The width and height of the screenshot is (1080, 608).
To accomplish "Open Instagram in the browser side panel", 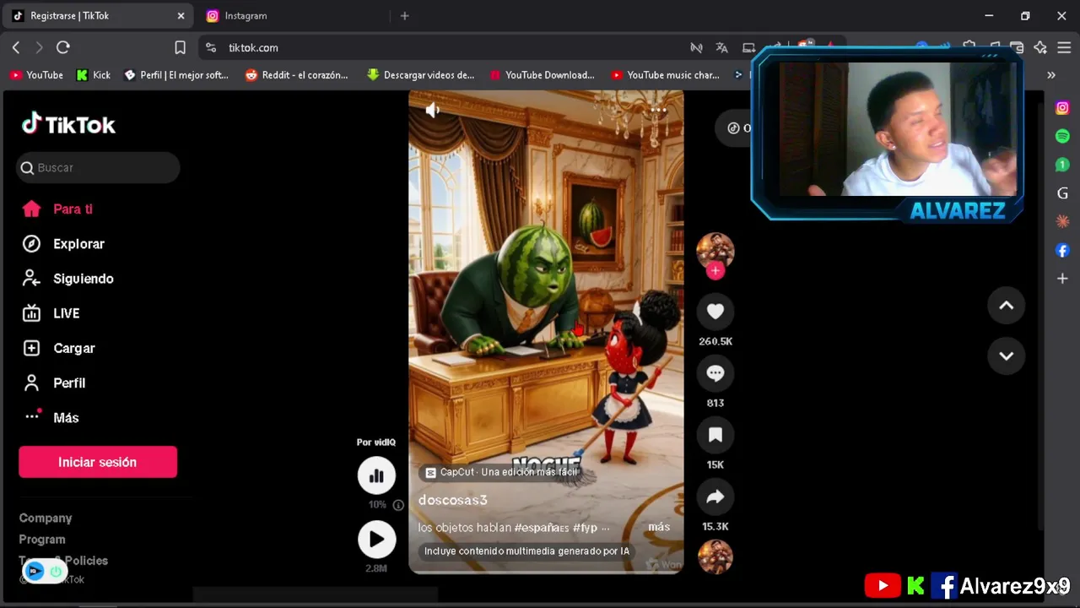I will (1062, 108).
